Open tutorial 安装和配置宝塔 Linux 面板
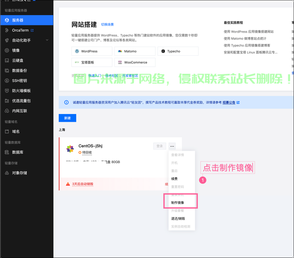Viewport: 294px width, 258px height. [251, 52]
